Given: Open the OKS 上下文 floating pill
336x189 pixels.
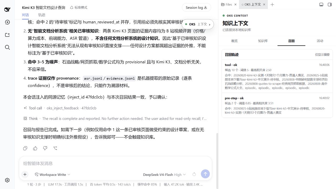Looking at the screenshot, I should click(198, 24).
